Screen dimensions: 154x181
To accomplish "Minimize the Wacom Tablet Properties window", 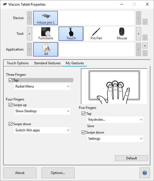I will [x=122, y=4].
